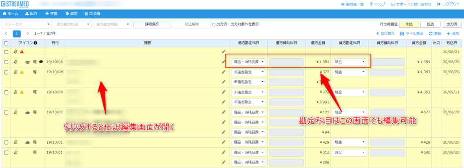The image size is (464, 168).
Task: Click the receipt clip icon in the ¥677 row
Action: coord(16,112)
